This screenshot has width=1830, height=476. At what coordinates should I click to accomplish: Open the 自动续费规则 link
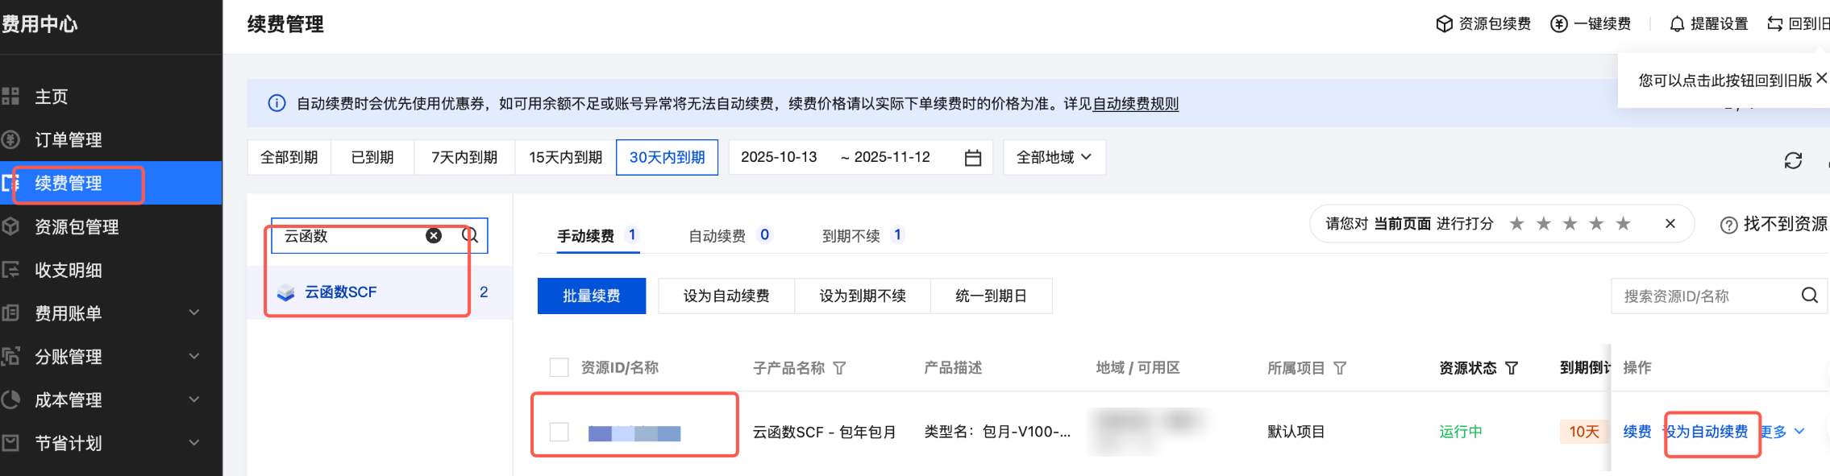[x=1136, y=103]
